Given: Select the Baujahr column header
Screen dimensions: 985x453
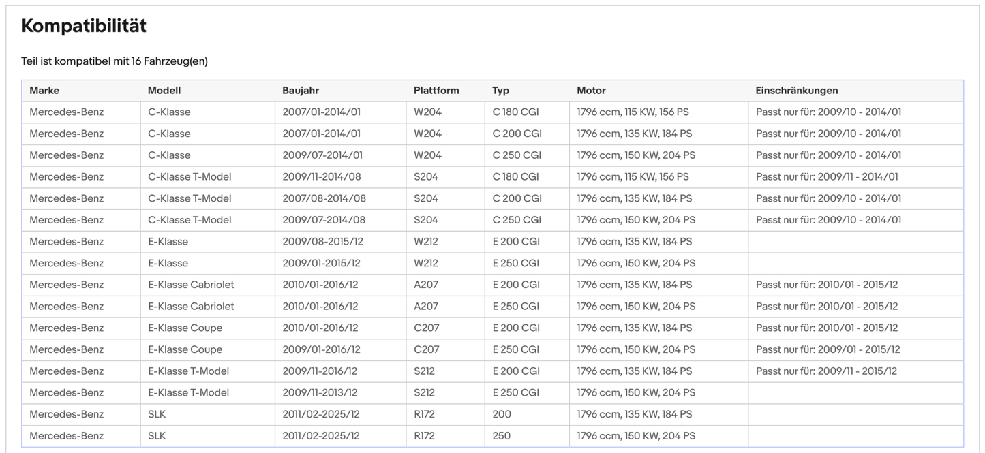Looking at the screenshot, I should (301, 91).
